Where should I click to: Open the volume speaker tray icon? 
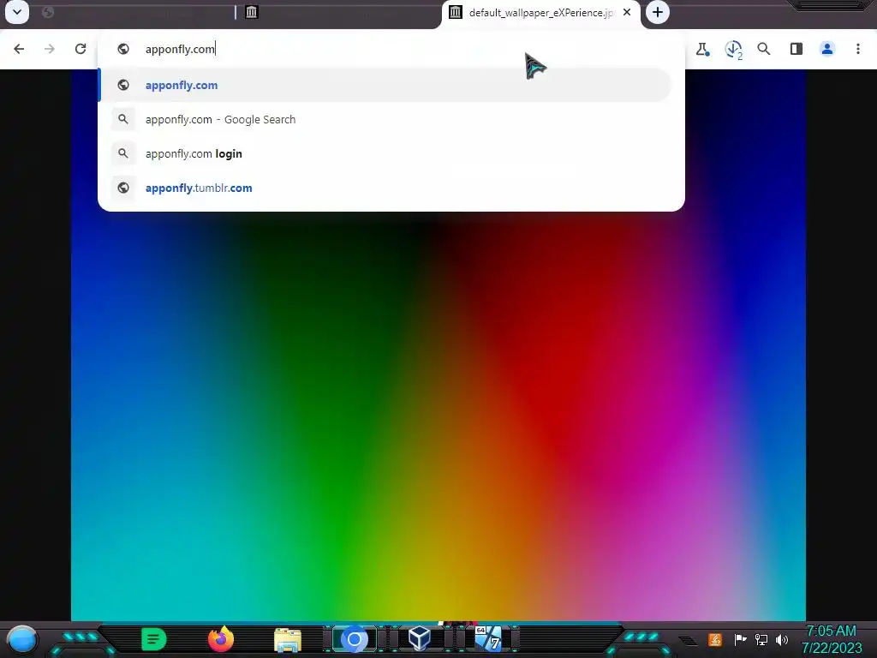click(x=782, y=639)
